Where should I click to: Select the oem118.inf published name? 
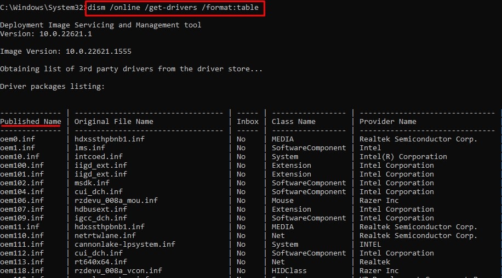click(x=22, y=271)
